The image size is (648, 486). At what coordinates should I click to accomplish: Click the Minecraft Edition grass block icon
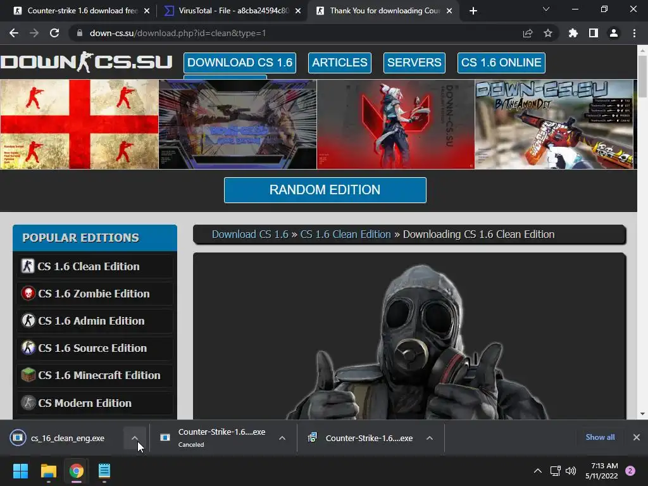point(28,375)
